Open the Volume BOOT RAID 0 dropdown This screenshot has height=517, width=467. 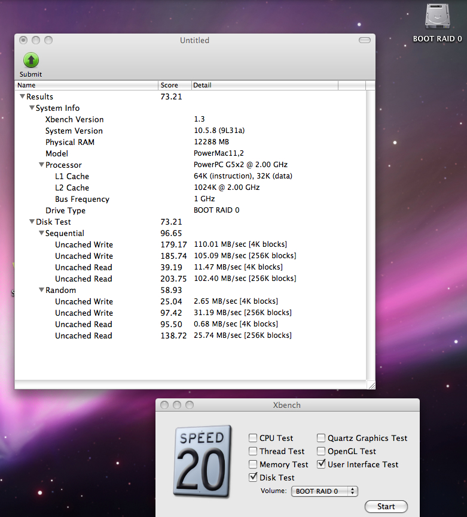pos(325,491)
